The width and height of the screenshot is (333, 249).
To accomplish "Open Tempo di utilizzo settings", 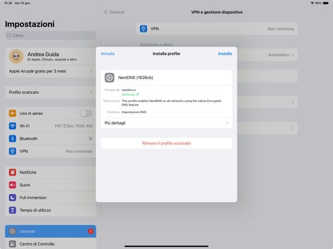I will click(51, 210).
